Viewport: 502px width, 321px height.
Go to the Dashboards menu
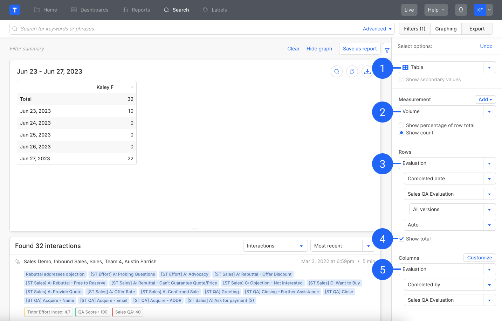90,10
